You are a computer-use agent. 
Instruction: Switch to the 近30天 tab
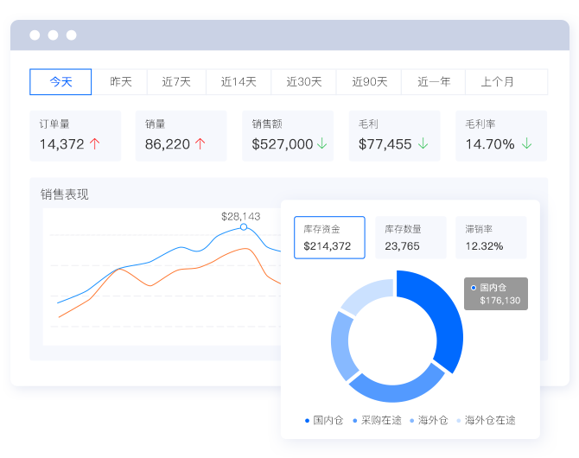(303, 82)
